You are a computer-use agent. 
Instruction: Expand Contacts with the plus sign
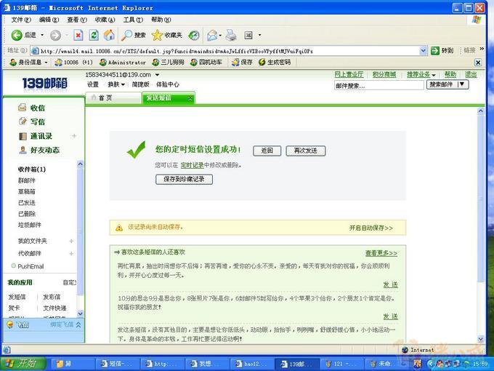[74, 136]
